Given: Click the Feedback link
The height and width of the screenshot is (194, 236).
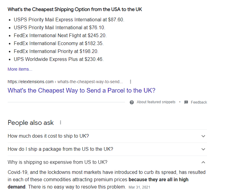Looking at the screenshot, I should (199, 102).
